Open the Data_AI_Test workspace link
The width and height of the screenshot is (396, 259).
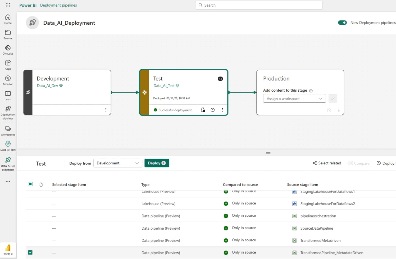[x=164, y=86]
